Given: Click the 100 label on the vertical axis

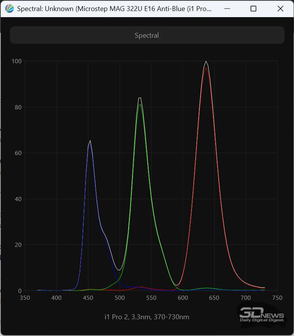Looking at the screenshot, I should (x=16, y=61).
